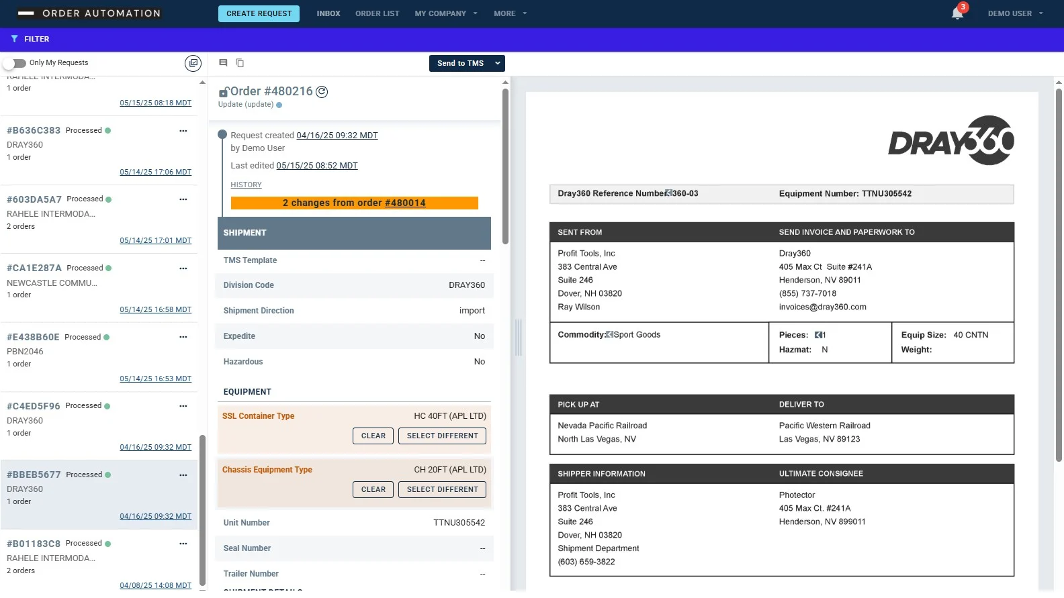Open three-dot menu for #B636C383
1064x598 pixels.
click(x=183, y=131)
